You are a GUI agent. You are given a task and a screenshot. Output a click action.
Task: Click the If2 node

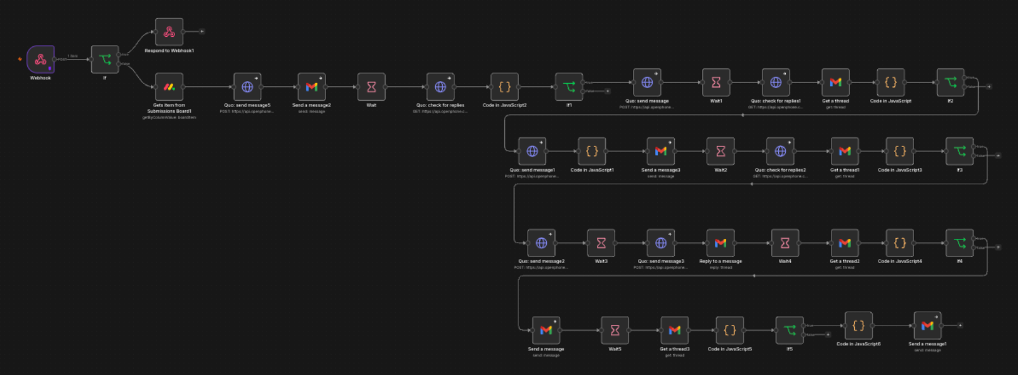point(950,82)
